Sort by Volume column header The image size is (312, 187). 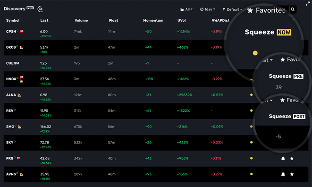(x=81, y=20)
